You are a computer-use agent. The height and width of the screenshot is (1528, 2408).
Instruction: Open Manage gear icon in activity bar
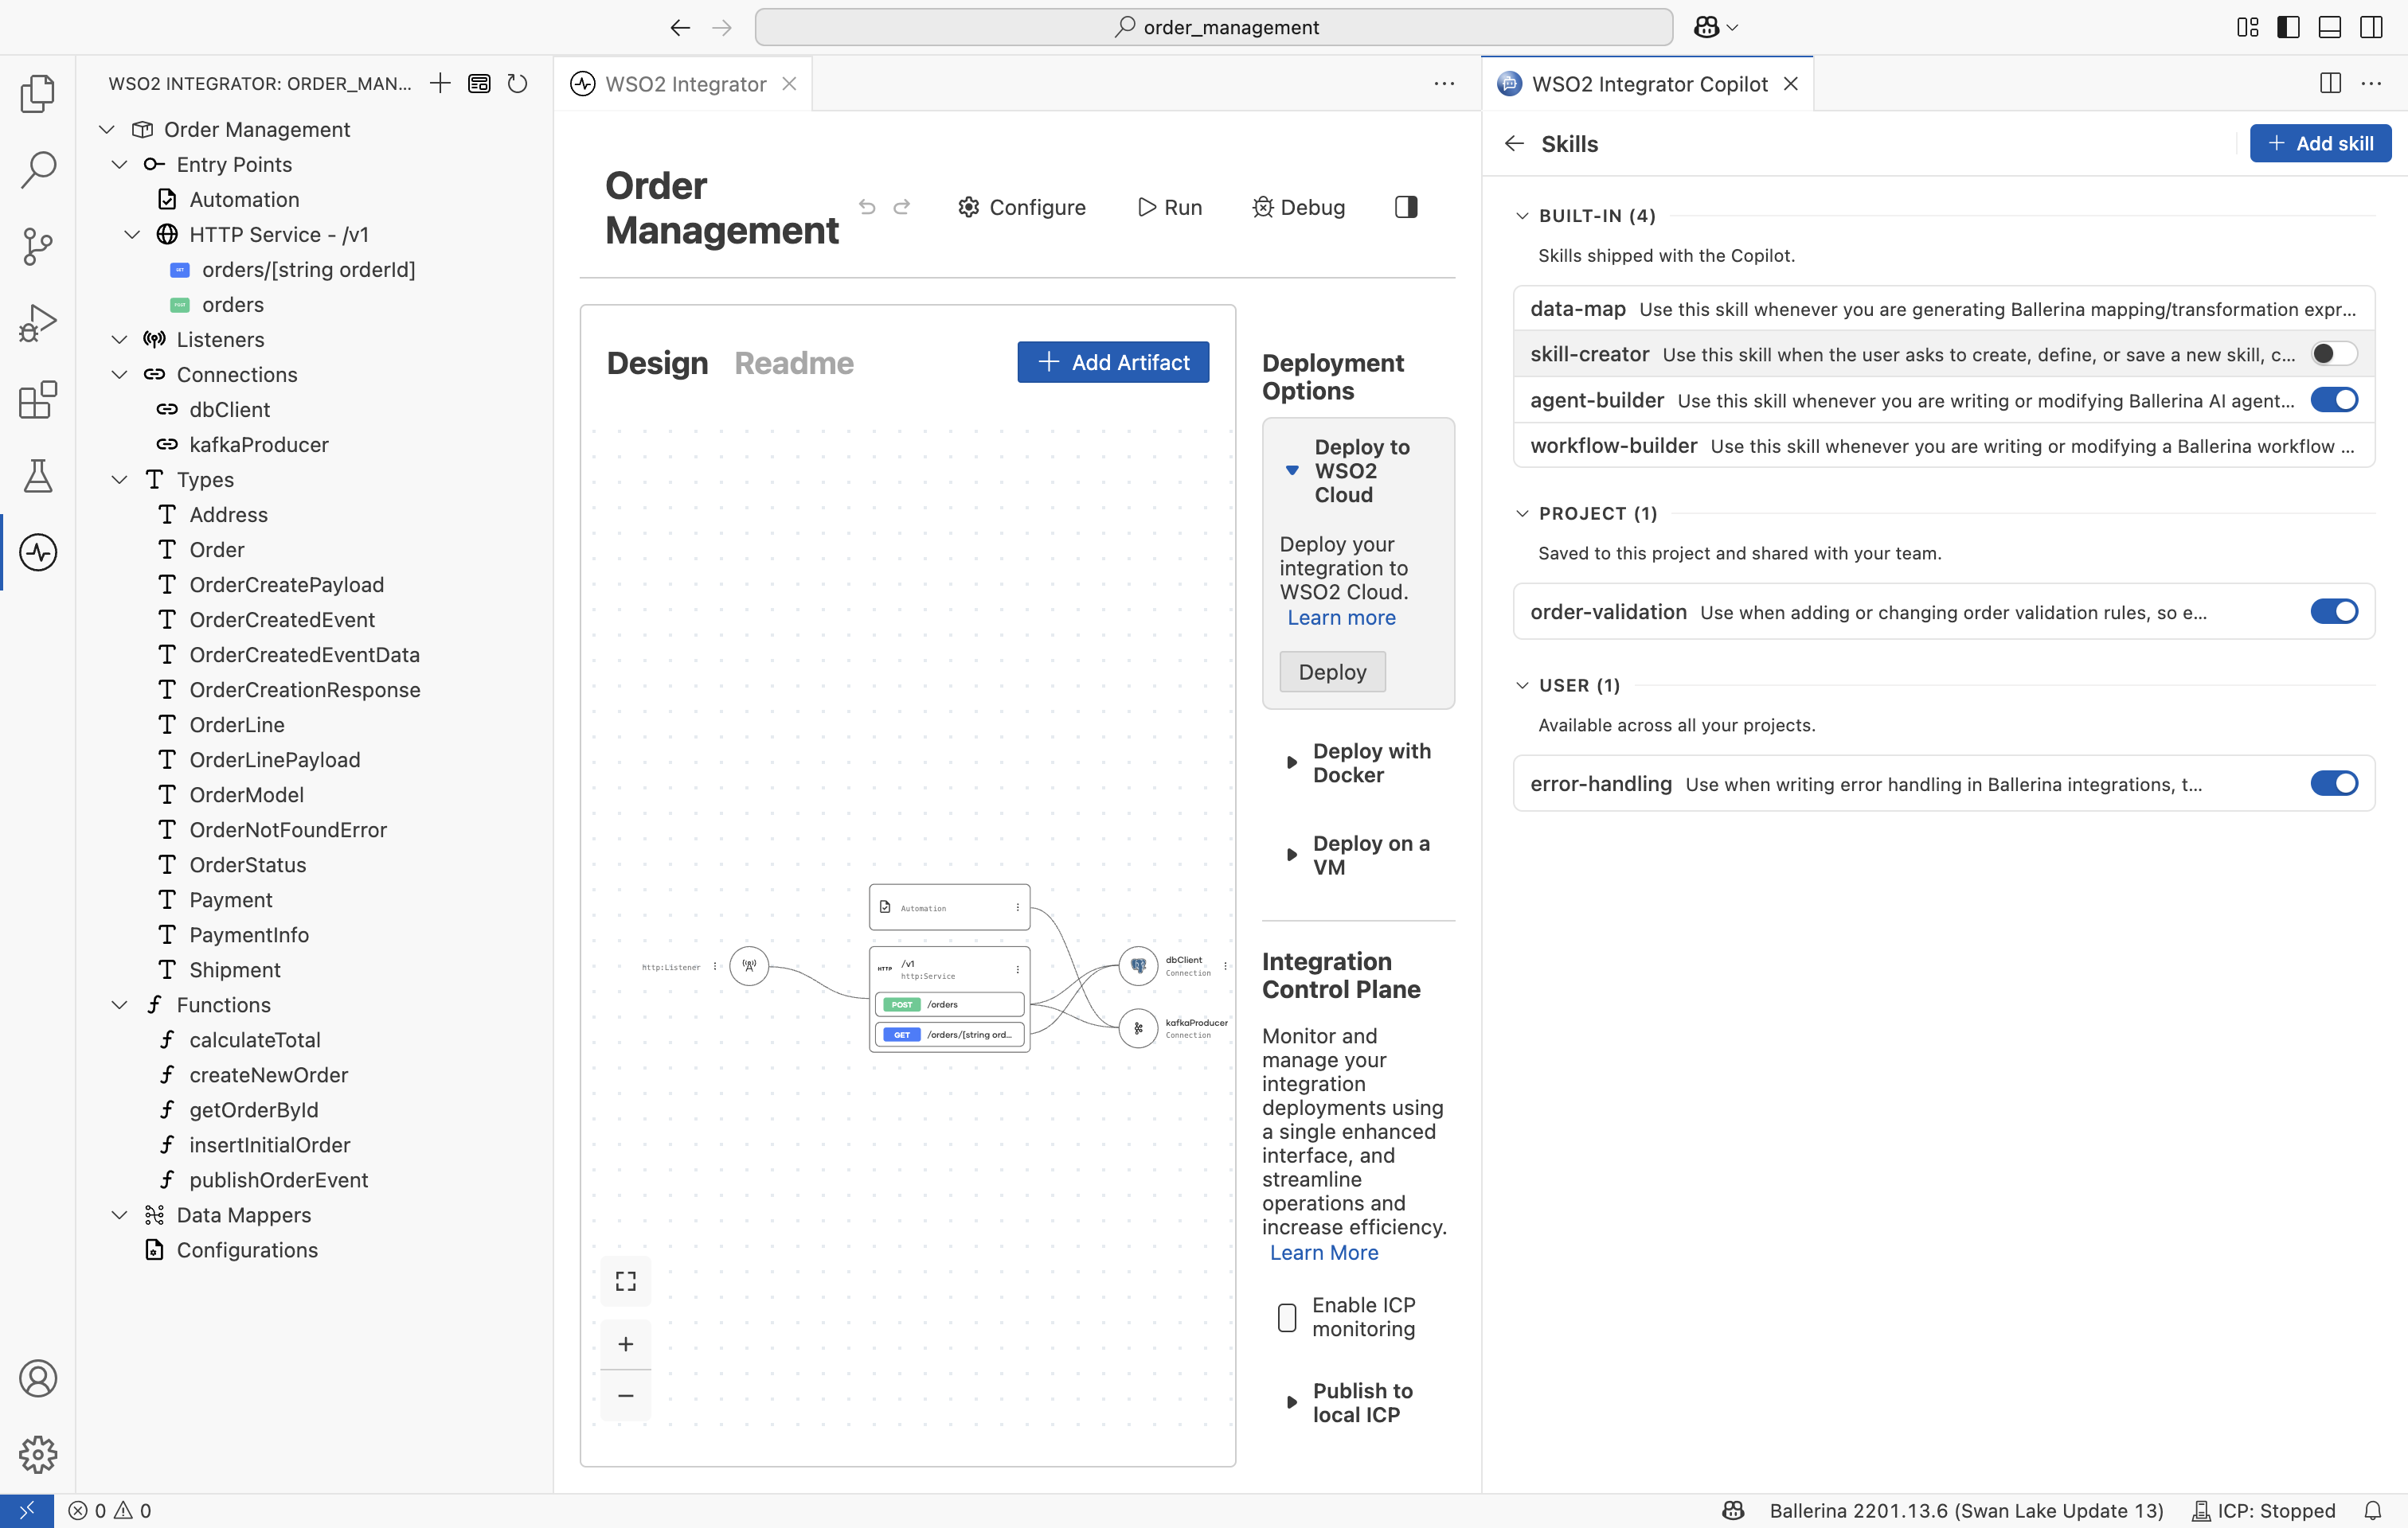pyautogui.click(x=37, y=1454)
